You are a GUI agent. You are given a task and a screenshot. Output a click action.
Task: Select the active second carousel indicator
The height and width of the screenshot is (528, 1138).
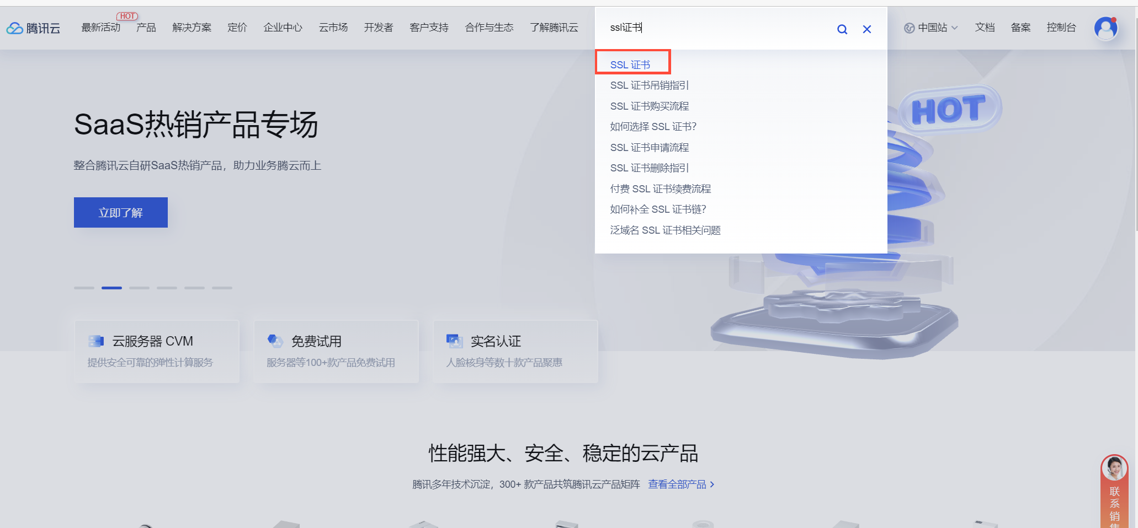[111, 288]
